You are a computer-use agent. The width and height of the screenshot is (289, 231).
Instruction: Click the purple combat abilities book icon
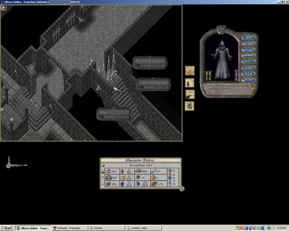[236, 75]
